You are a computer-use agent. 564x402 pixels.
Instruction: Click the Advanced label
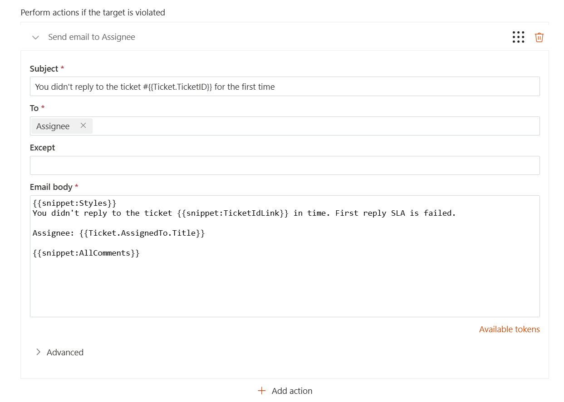(x=65, y=352)
